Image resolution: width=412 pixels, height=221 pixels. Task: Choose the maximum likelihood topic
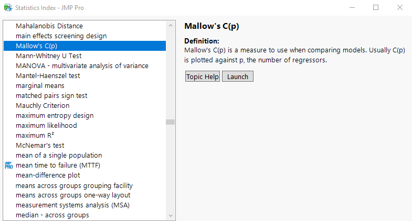point(46,125)
